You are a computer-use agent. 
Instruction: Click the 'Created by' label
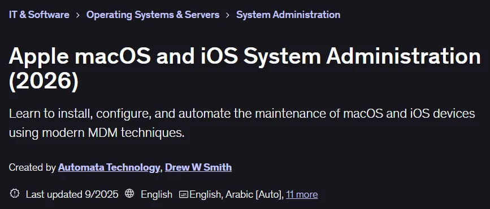32,167
